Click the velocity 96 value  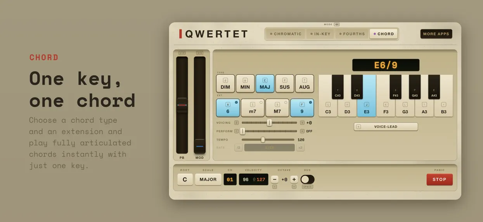(x=246, y=179)
